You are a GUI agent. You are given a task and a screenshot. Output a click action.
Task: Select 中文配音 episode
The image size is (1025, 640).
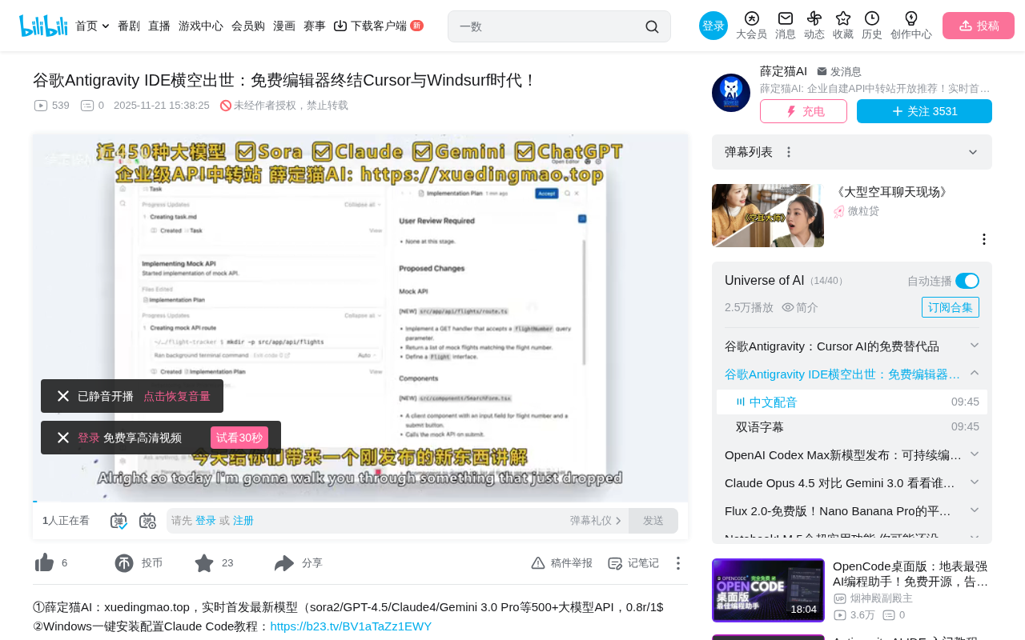(852, 402)
